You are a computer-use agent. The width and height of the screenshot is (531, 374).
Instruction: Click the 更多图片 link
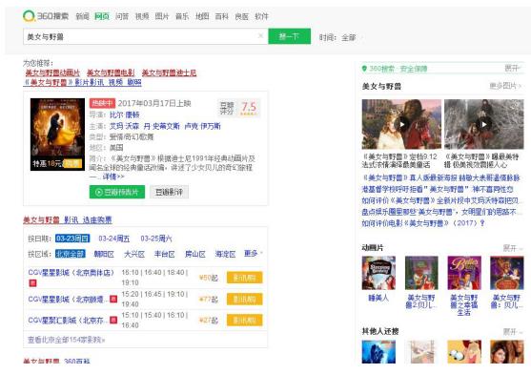[505, 86]
